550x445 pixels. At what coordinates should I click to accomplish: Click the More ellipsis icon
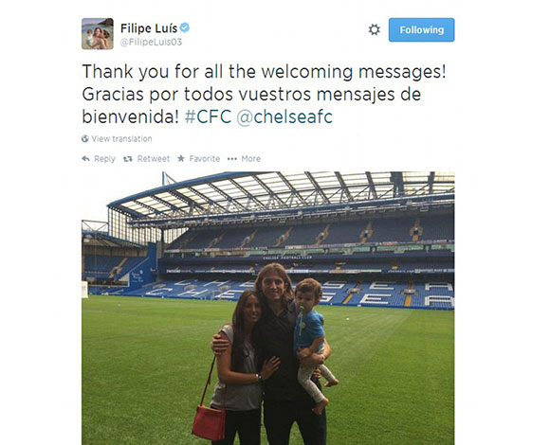point(232,159)
